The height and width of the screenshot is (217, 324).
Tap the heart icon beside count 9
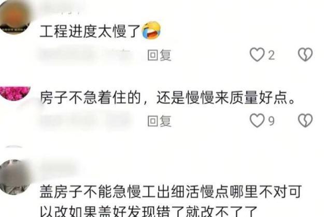click(257, 121)
